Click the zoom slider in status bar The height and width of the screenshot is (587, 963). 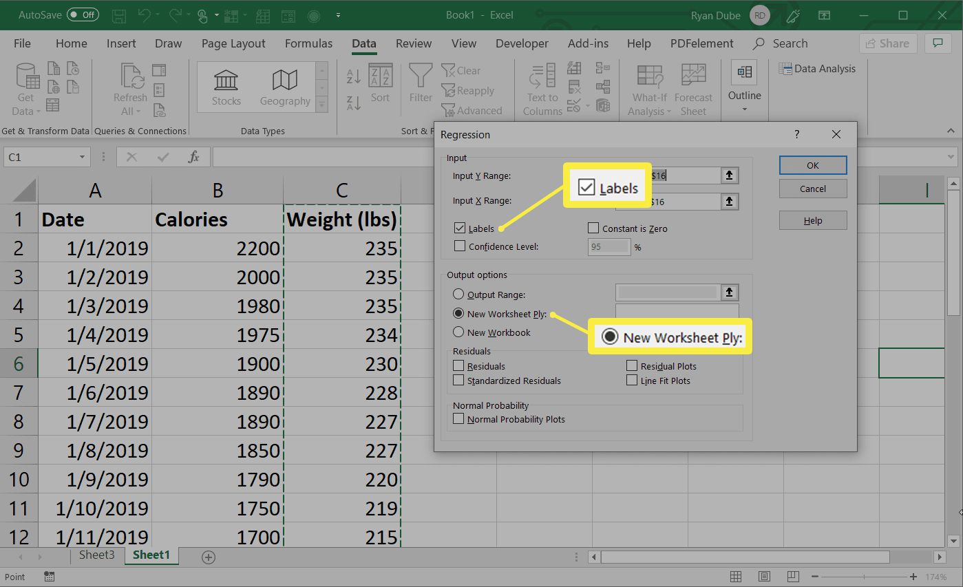pos(864,576)
